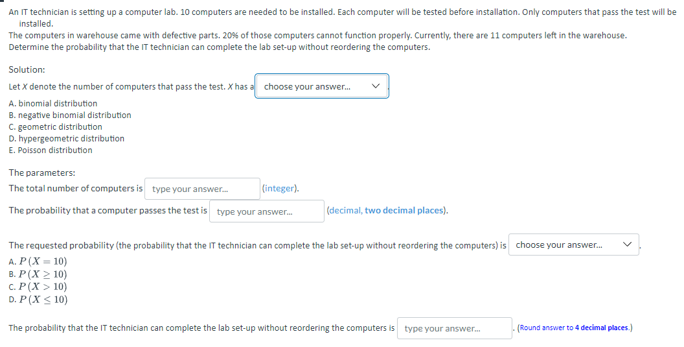Image resolution: width=684 pixels, height=347 pixels.
Task: Click the "Solution:" heading
Action: pos(27,69)
